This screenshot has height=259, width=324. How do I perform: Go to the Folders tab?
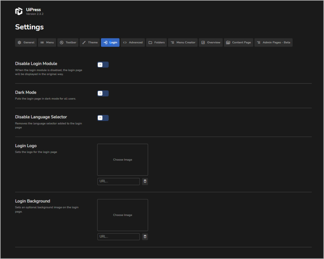tap(156, 42)
